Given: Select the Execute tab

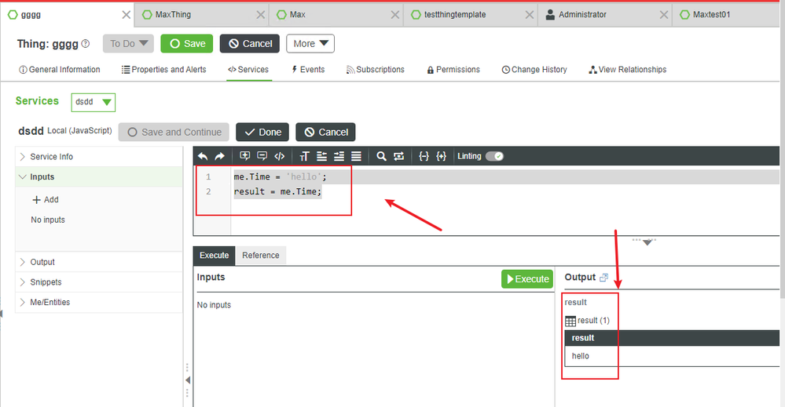Looking at the screenshot, I should 215,255.
